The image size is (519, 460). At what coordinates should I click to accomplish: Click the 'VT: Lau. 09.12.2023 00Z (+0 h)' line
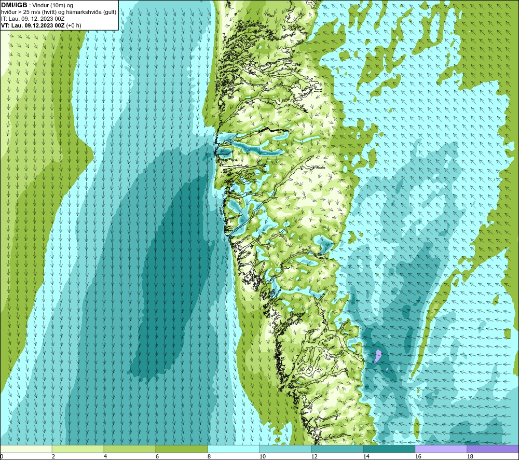[x=41, y=25]
